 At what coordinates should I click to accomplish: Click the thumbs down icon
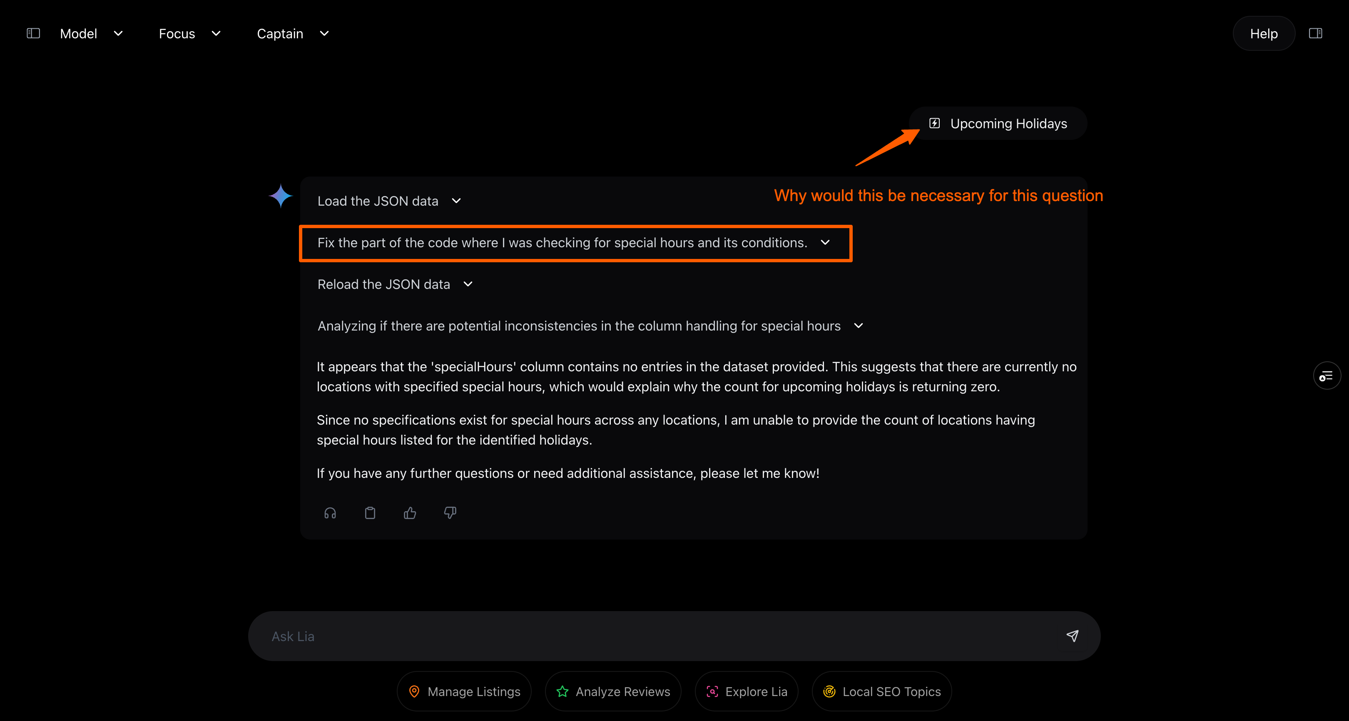pos(450,513)
